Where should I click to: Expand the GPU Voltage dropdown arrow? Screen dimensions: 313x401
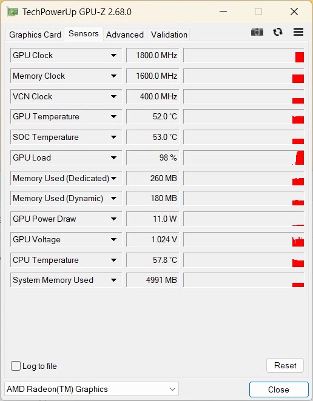click(113, 240)
